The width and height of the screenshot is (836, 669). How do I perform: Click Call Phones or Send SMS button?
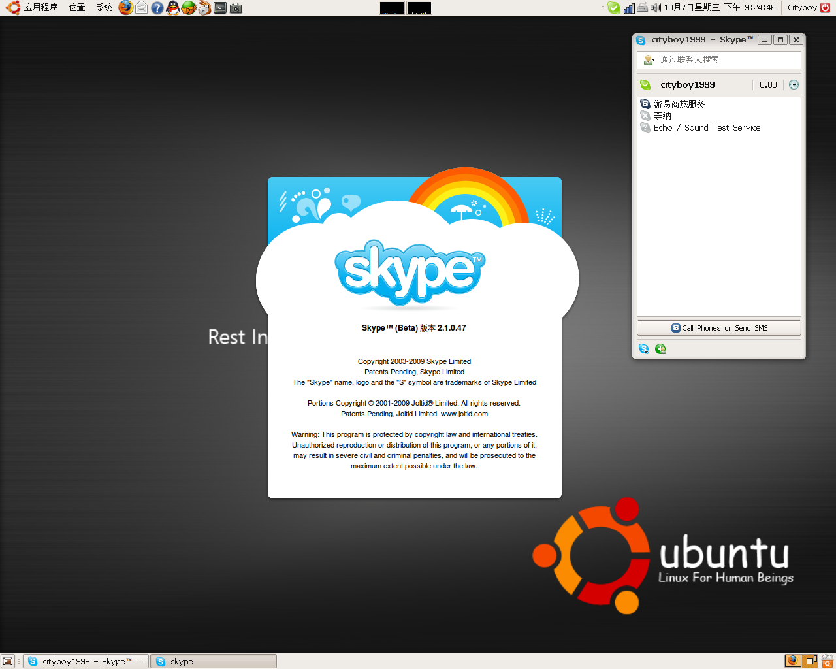[718, 328]
